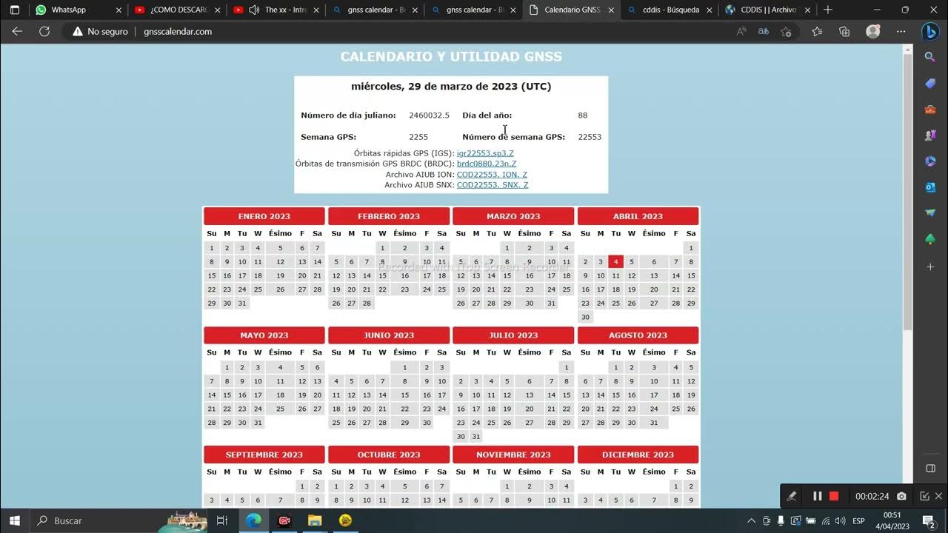948x533 pixels.
Task: Click the hide sidebar panel icon
Action: pos(930,469)
